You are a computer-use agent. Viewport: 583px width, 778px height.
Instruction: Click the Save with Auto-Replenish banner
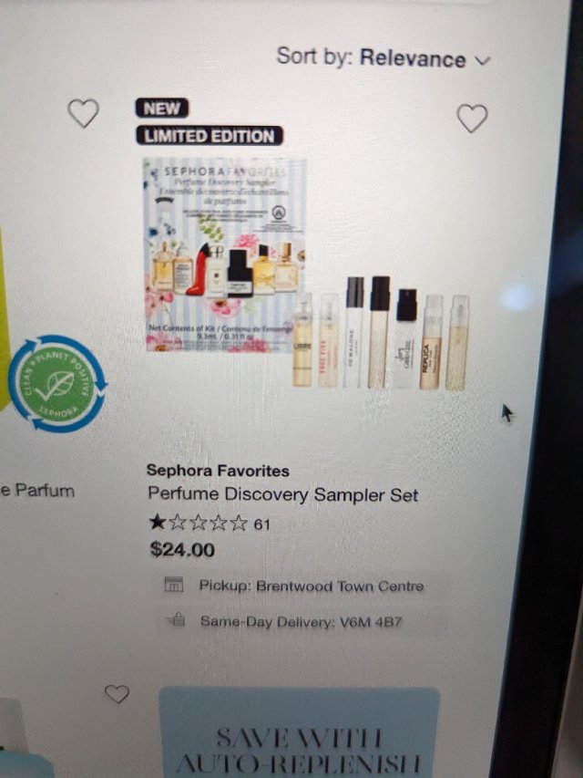click(300, 732)
